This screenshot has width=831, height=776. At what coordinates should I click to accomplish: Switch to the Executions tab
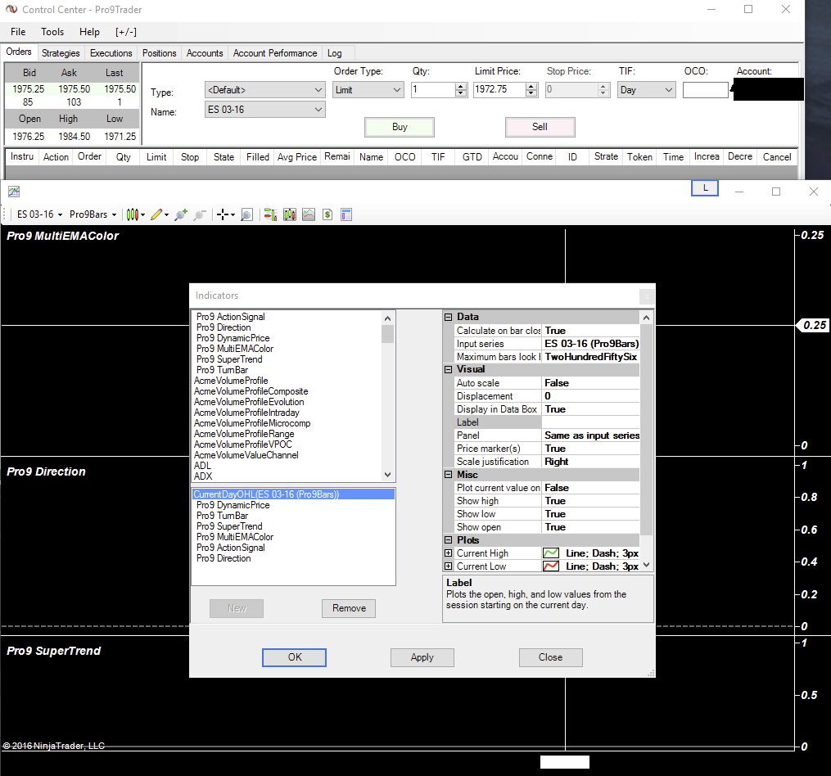pyautogui.click(x=111, y=53)
